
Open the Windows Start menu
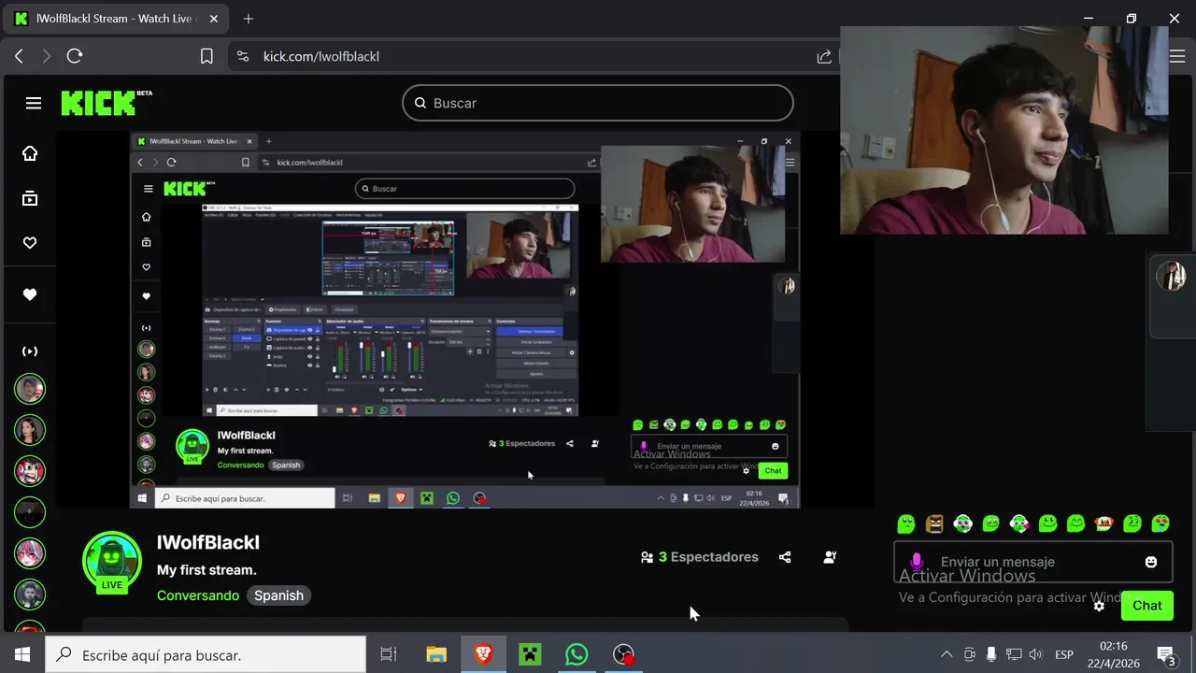pos(22,654)
